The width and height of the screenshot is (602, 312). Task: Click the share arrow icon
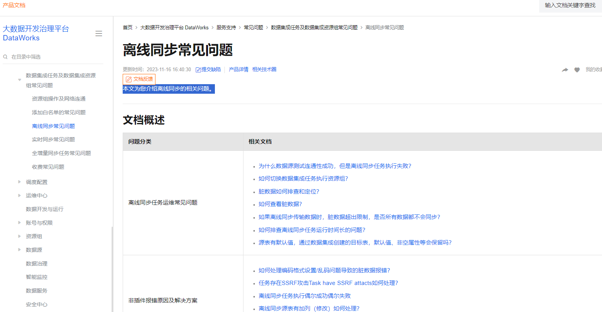pyautogui.click(x=565, y=70)
